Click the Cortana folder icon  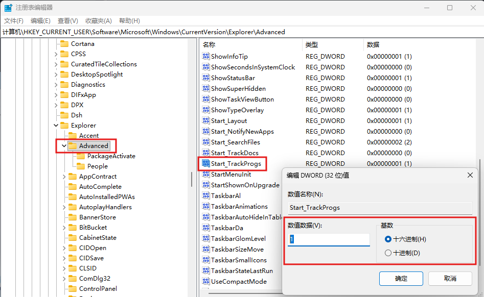[x=64, y=43]
